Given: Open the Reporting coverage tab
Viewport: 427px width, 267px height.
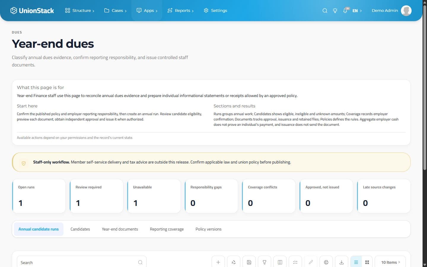Looking at the screenshot, I should (x=167, y=229).
